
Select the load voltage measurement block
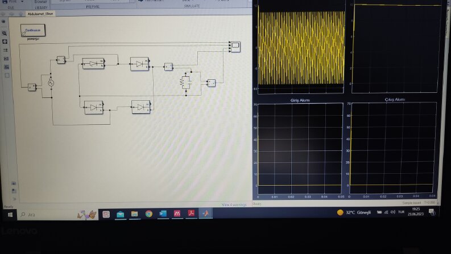click(212, 83)
